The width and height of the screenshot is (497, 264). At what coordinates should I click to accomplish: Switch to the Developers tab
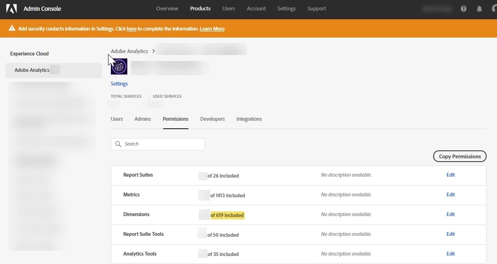click(x=212, y=119)
